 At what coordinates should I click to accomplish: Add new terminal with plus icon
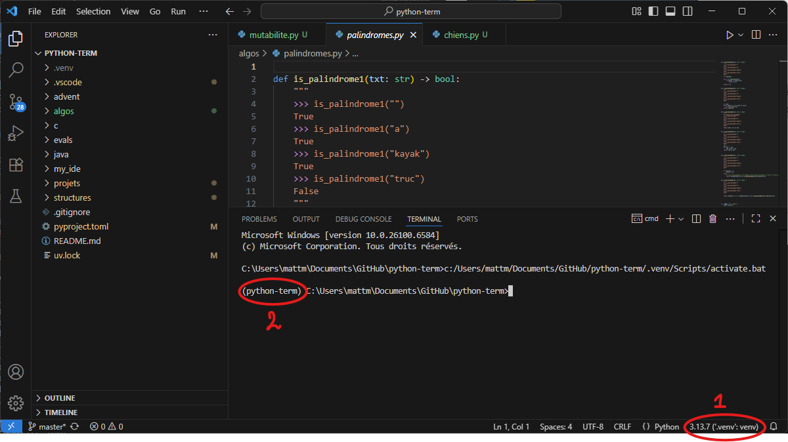point(670,219)
